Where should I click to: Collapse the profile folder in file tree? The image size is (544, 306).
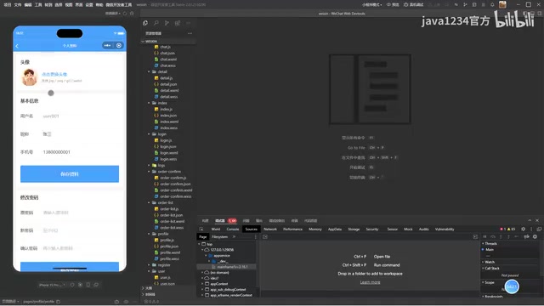pyautogui.click(x=150, y=234)
